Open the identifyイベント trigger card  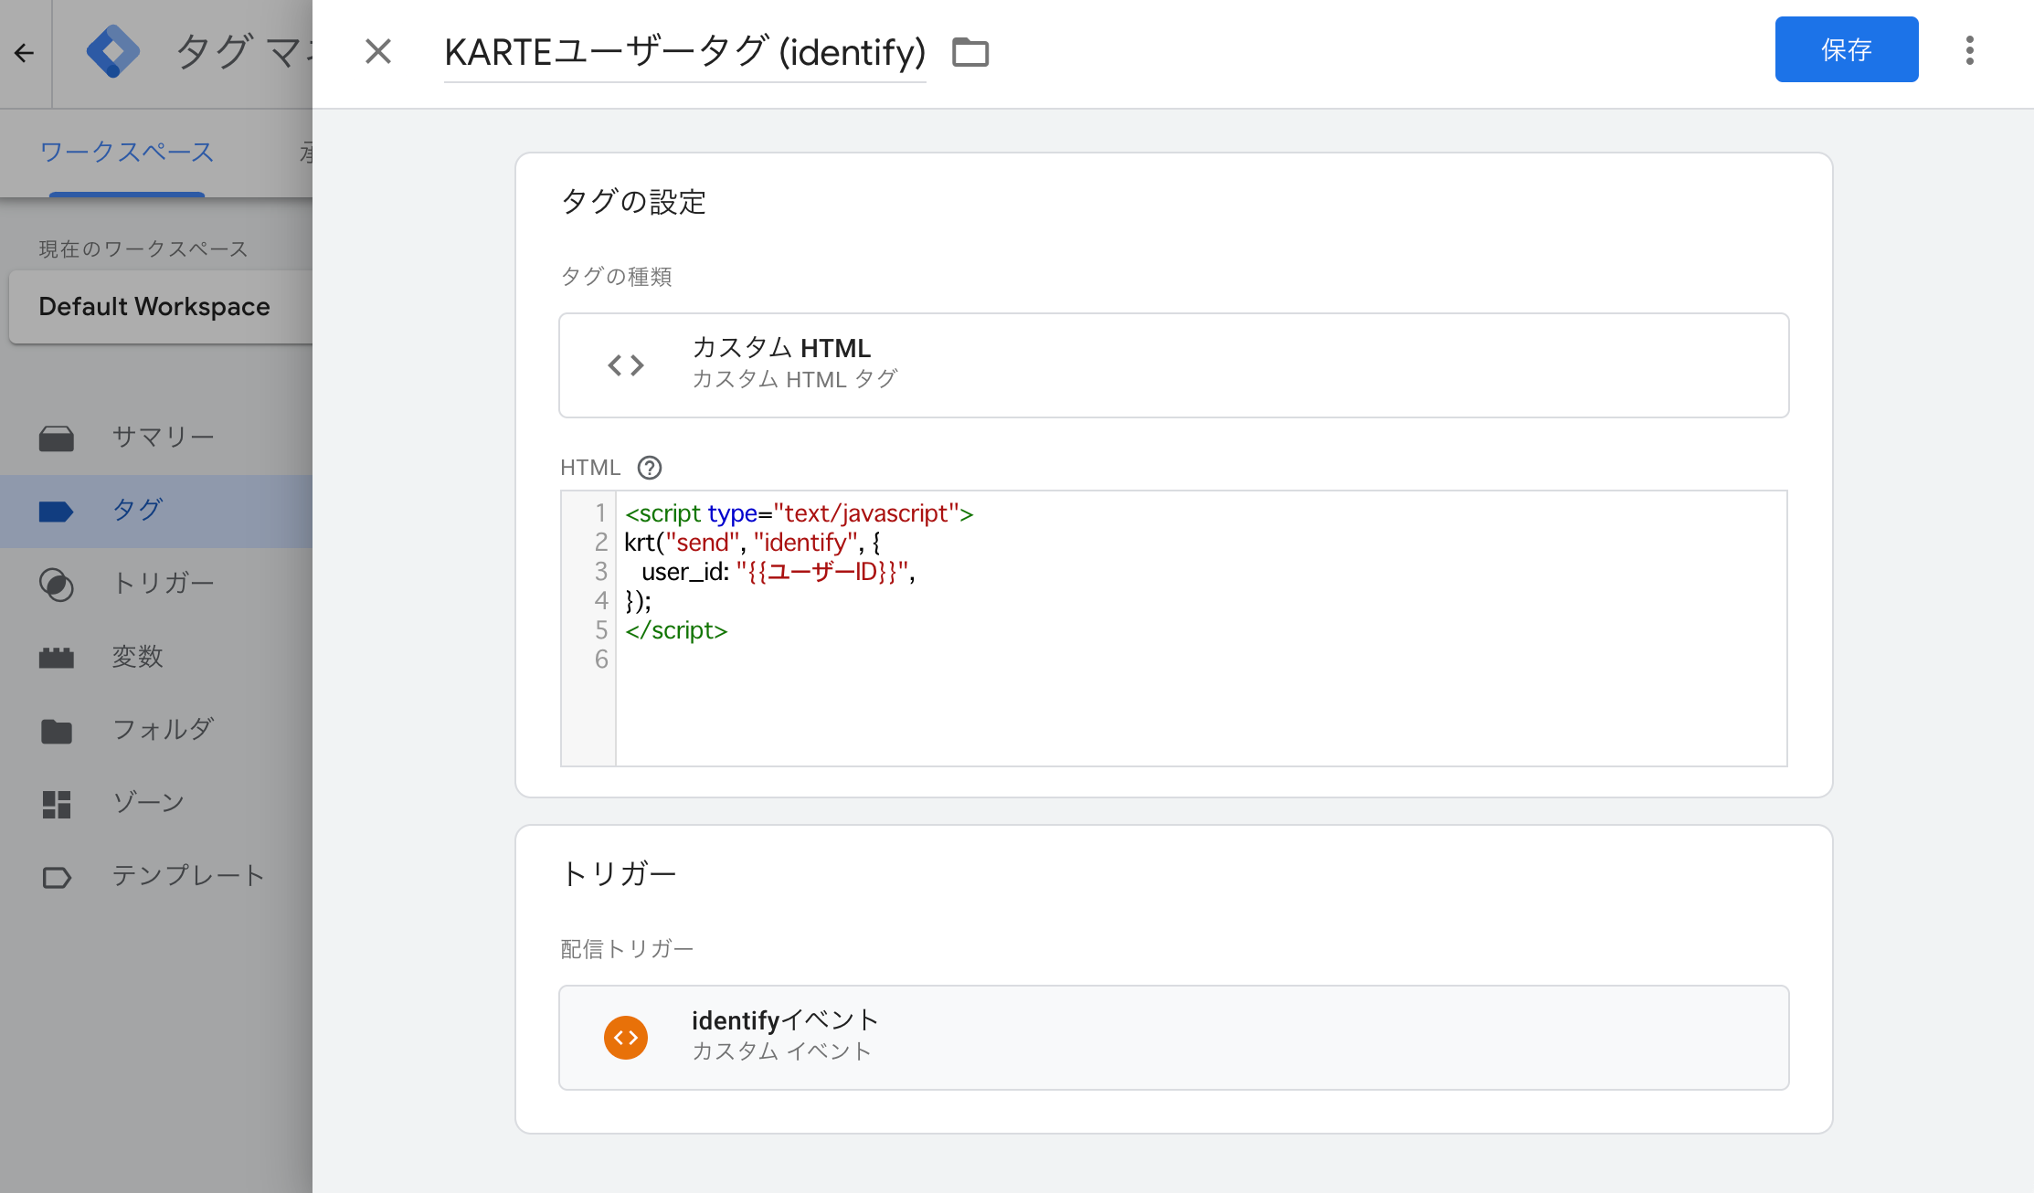click(1173, 1037)
